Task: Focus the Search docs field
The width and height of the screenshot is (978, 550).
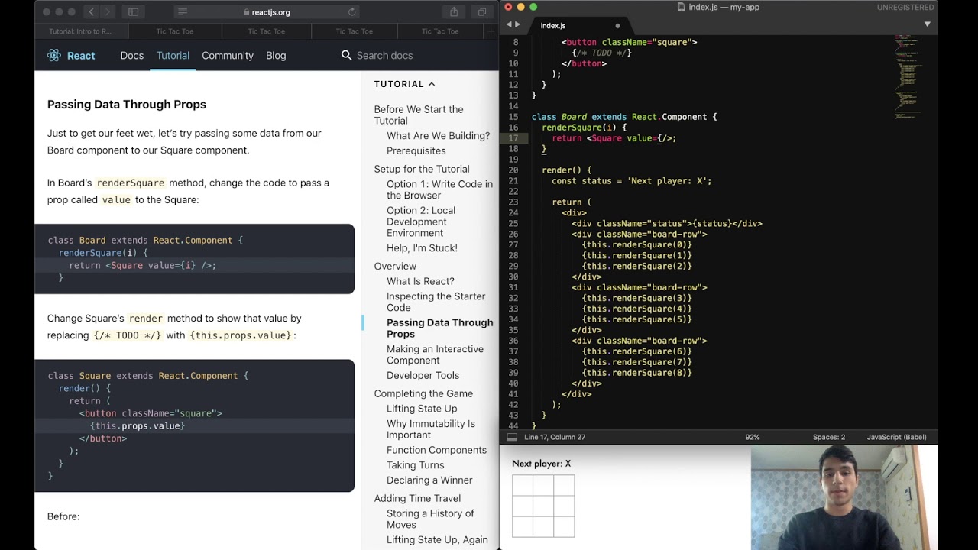Action: click(x=384, y=56)
